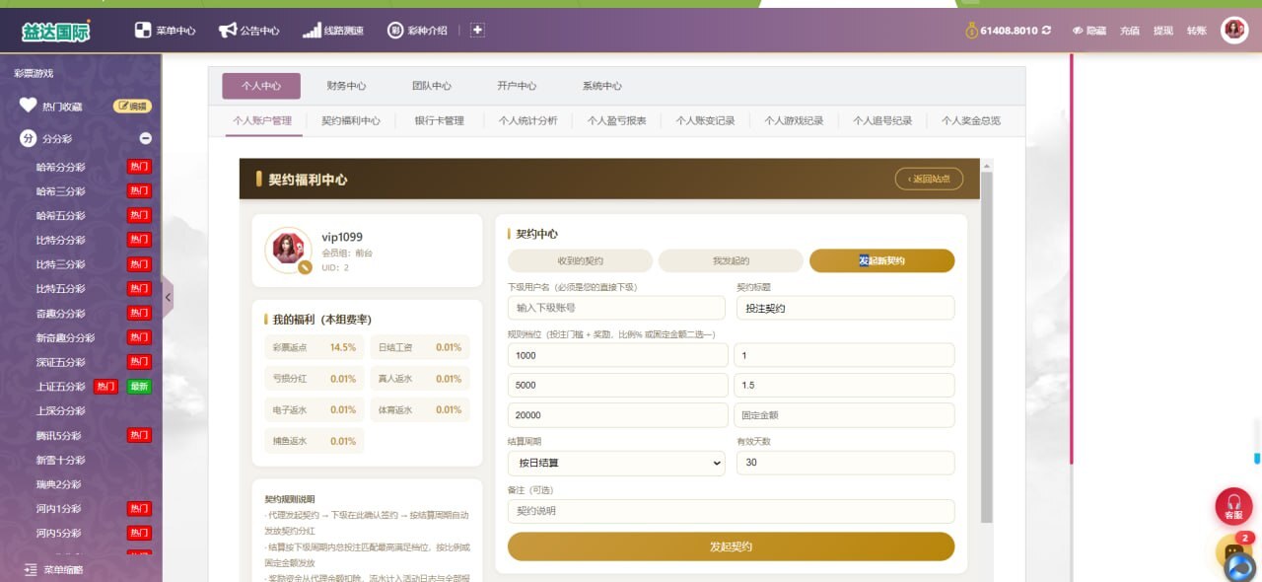Click the 分 circle icon of 分分彩
Image resolution: width=1262 pixels, height=582 pixels.
(x=29, y=139)
